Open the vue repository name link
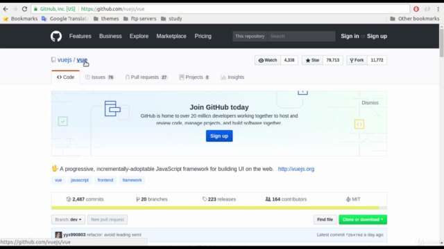The image size is (444, 249). pos(82,60)
